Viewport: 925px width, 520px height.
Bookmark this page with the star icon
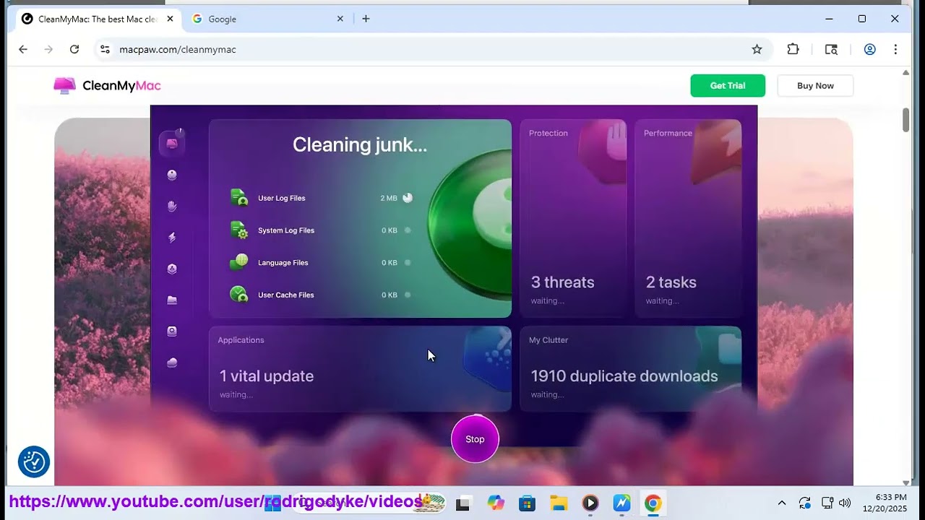point(757,49)
